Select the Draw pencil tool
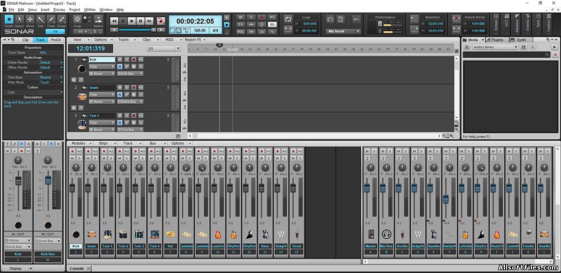Image resolution: width=561 pixels, height=273 pixels. (51, 19)
